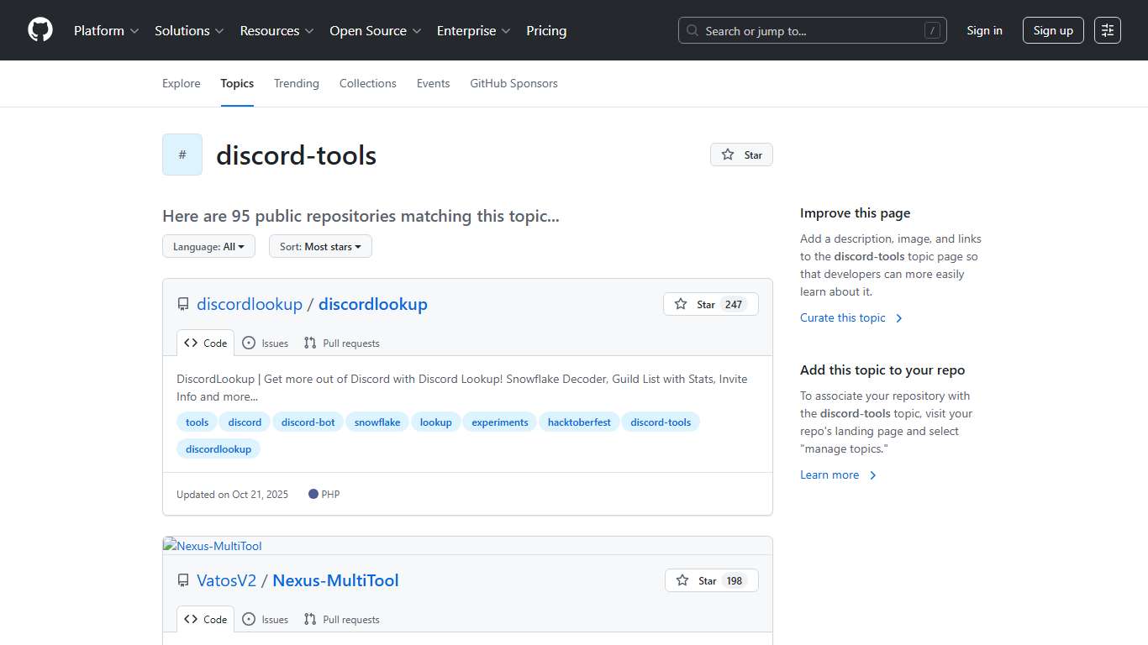Switch to the Trending tab
1148x645 pixels.
(x=296, y=83)
